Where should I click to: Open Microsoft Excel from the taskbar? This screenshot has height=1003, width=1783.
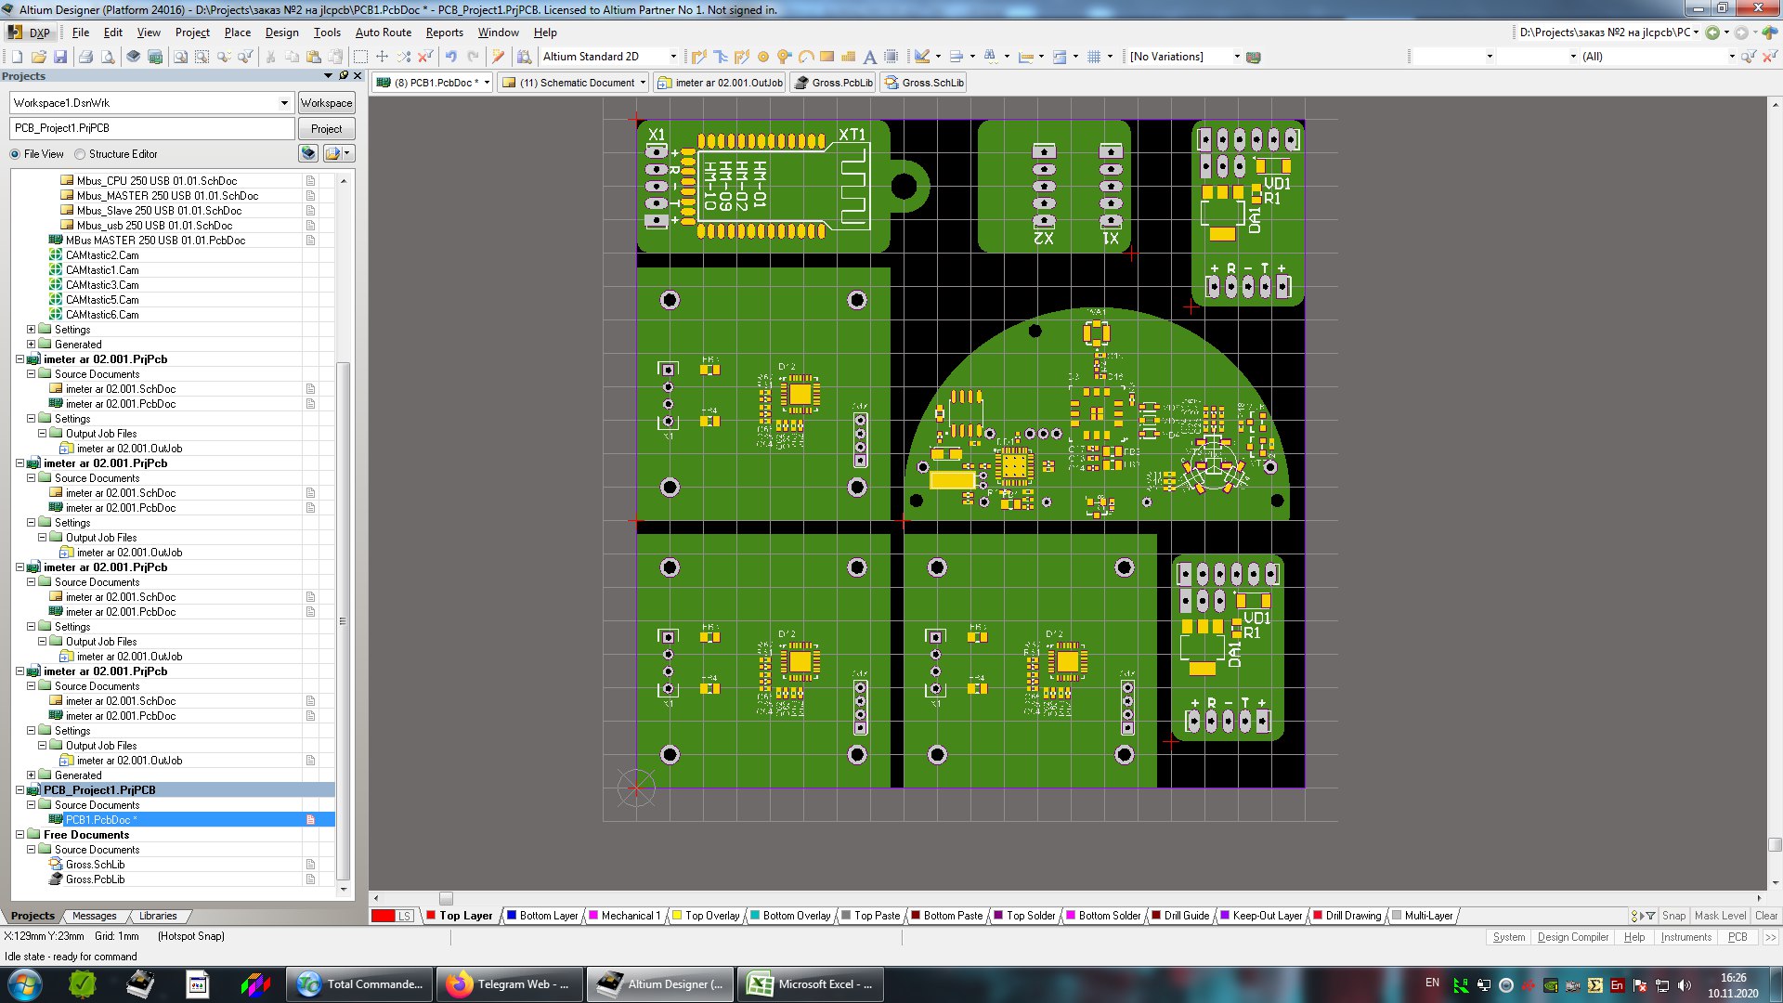point(811,984)
